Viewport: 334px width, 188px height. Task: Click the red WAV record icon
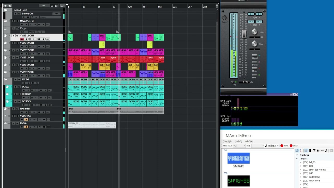(x=282, y=146)
